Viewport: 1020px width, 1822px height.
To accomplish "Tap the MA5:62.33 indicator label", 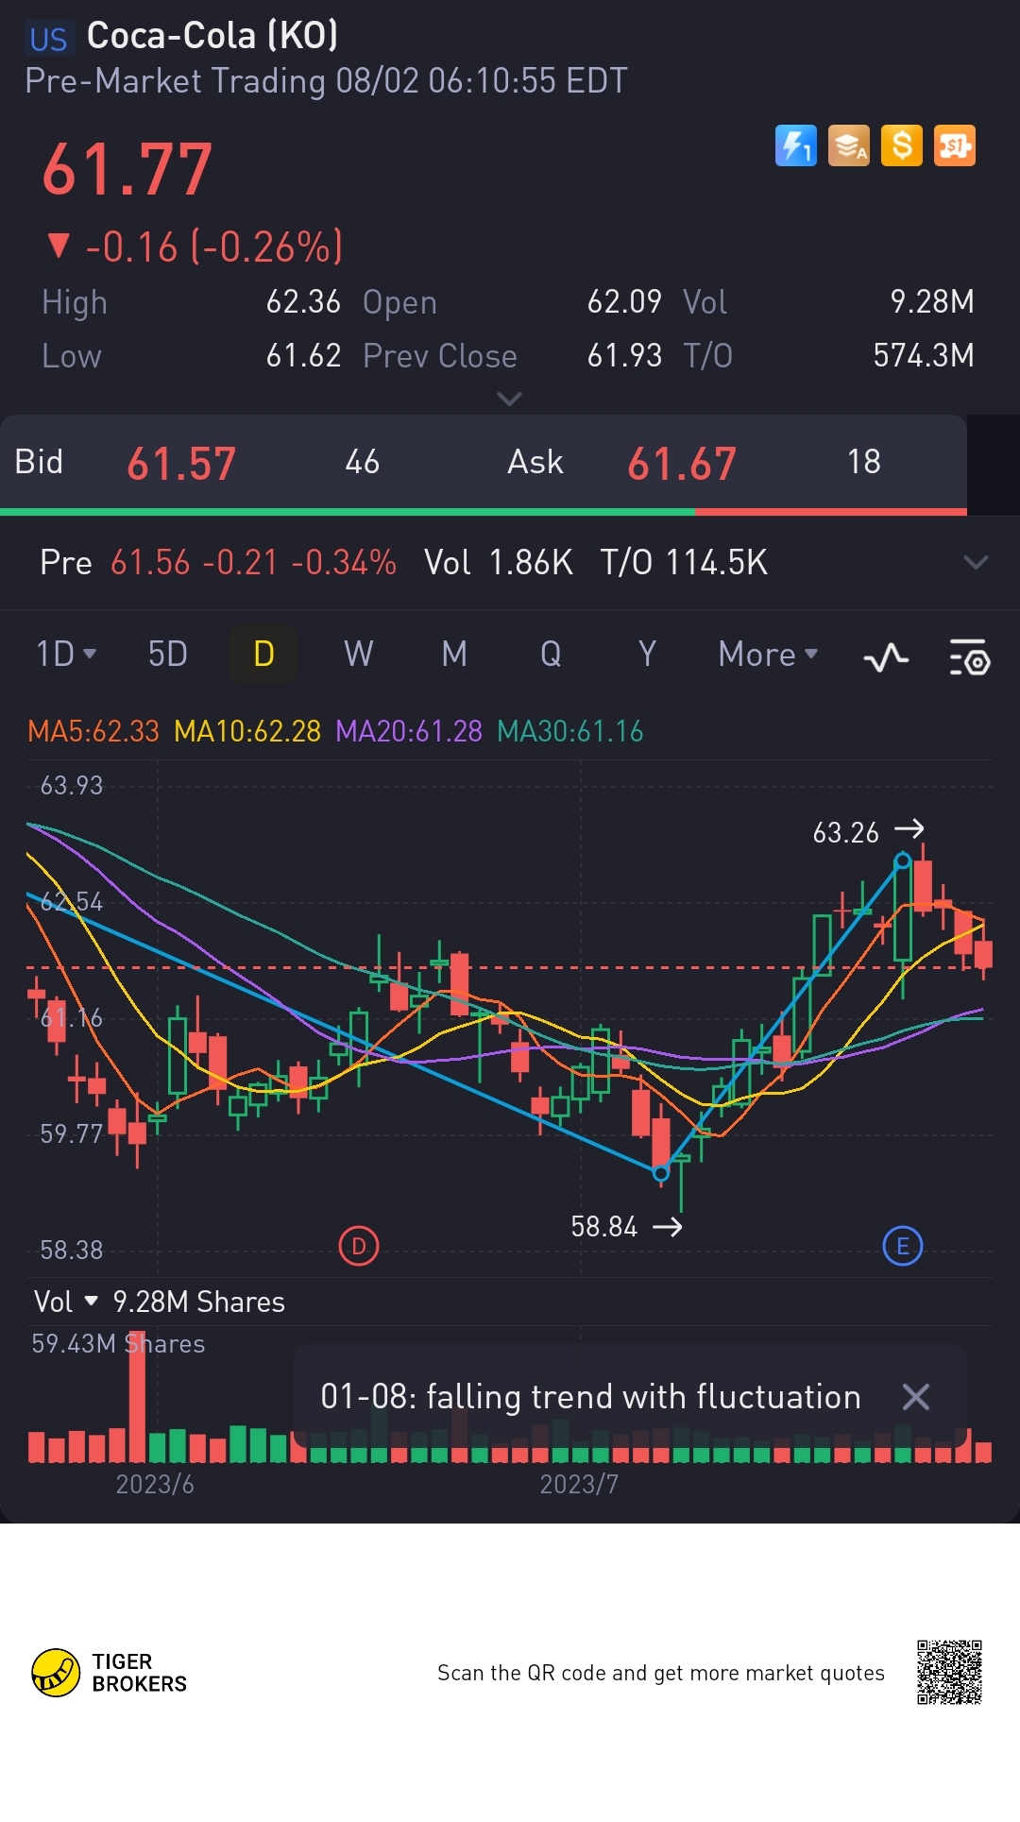I will (93, 731).
